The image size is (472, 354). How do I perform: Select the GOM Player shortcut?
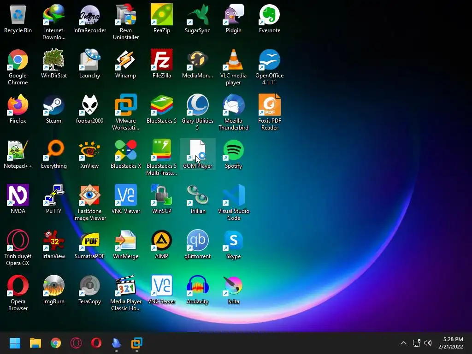point(197,150)
